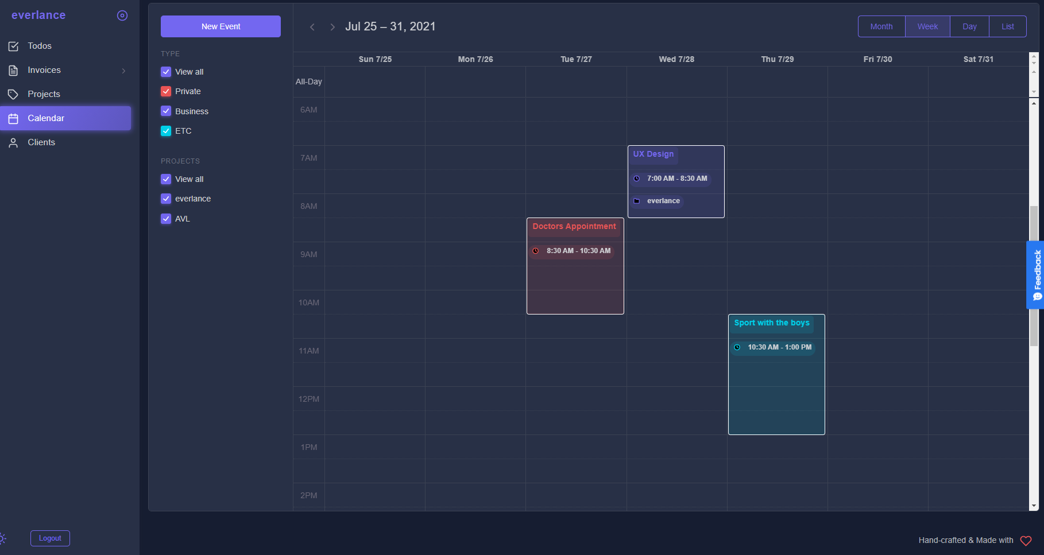Click the Clients person icon

click(x=13, y=142)
